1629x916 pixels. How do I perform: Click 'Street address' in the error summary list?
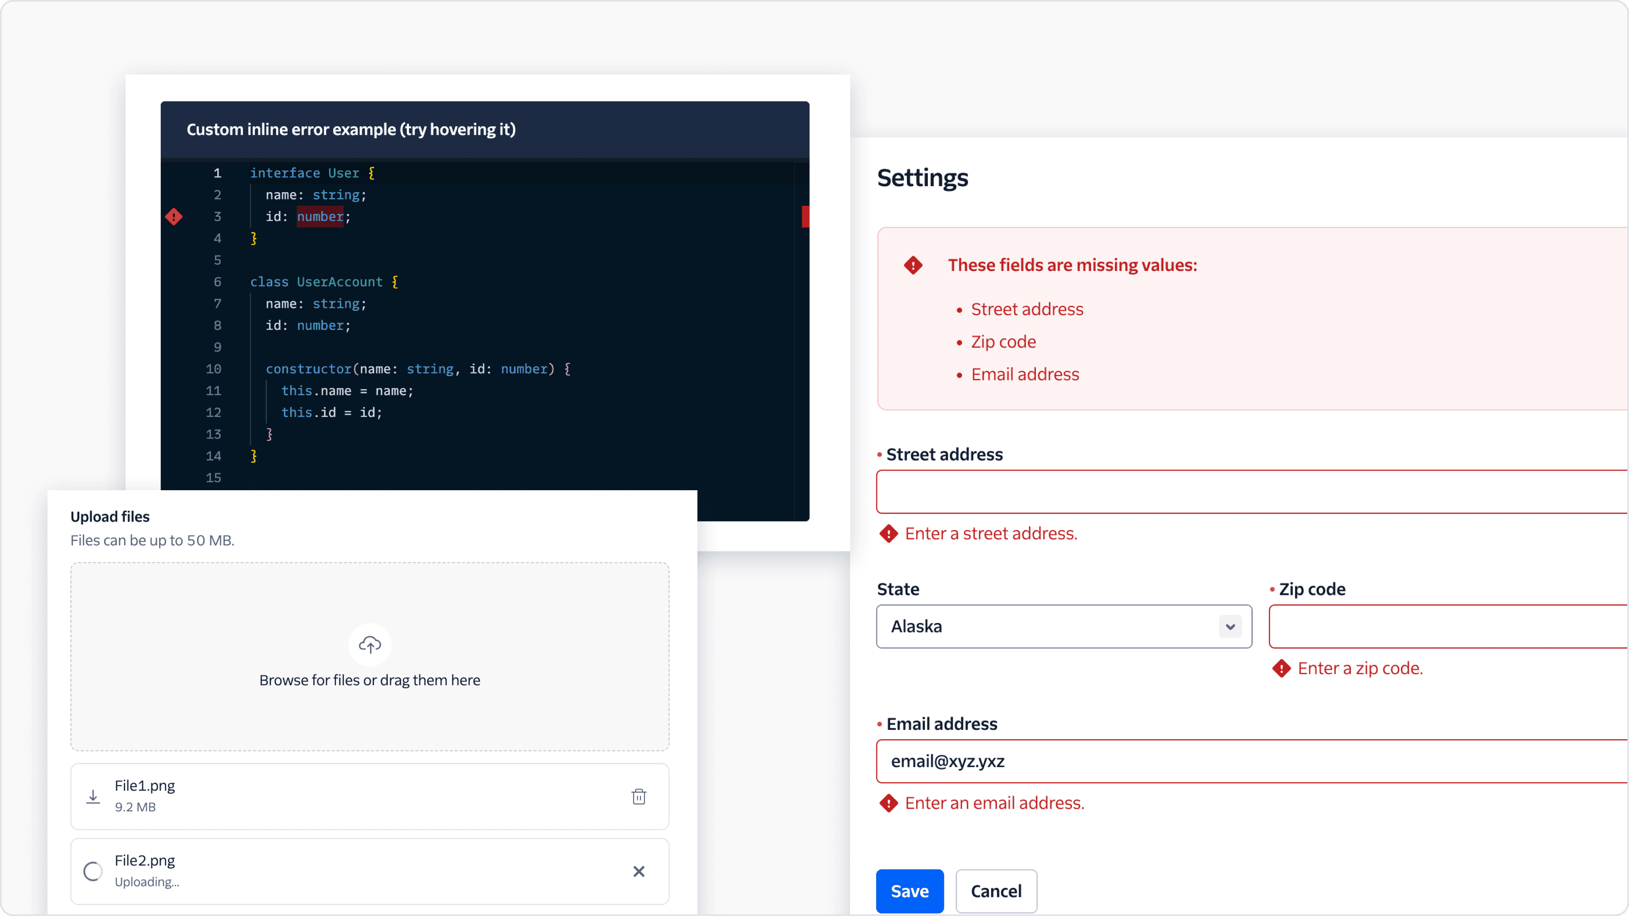(x=1026, y=309)
